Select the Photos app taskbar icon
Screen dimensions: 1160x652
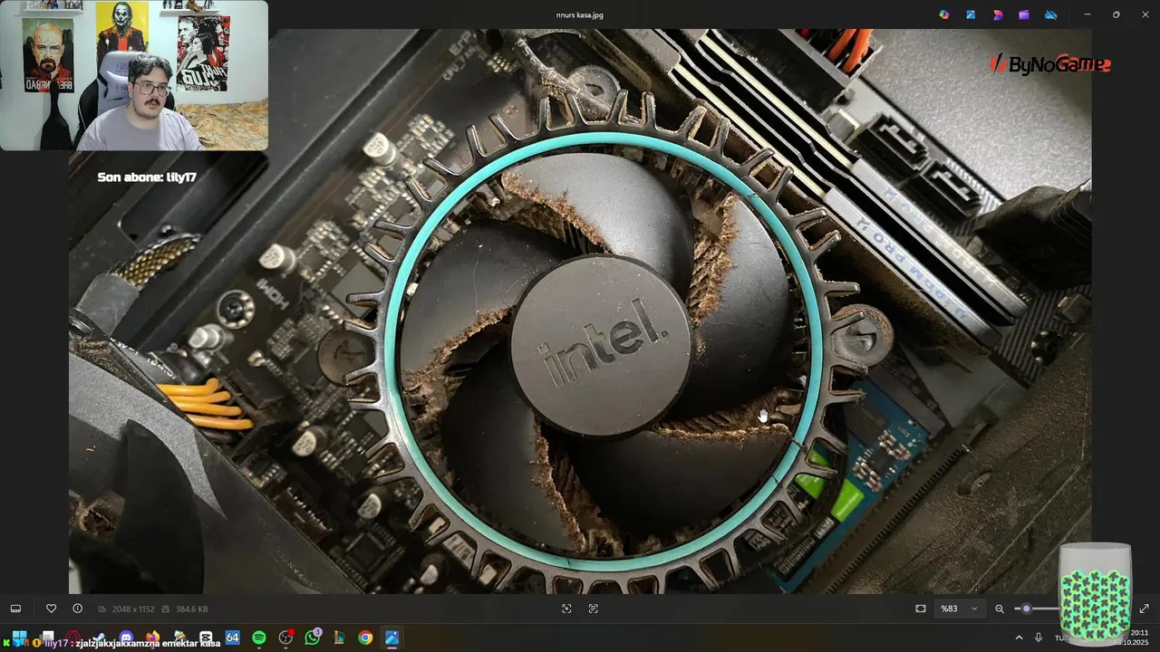391,638
